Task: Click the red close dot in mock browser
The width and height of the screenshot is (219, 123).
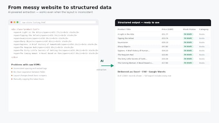Action: [12, 22]
